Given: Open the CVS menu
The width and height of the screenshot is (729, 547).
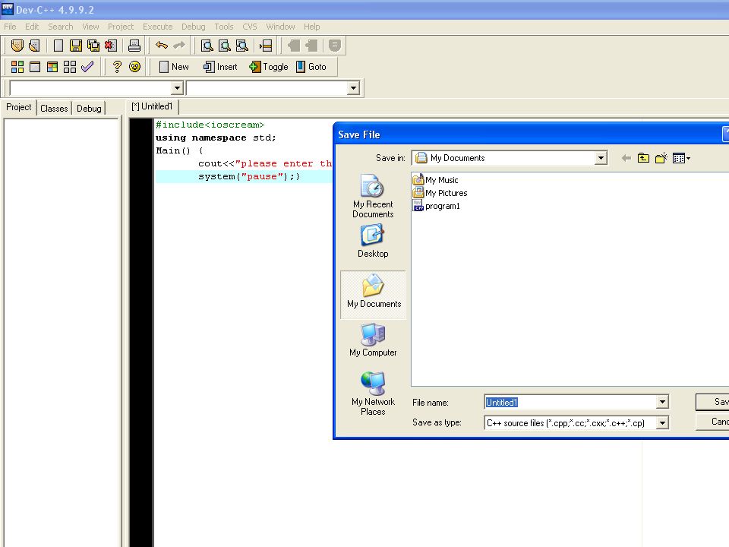Looking at the screenshot, I should click(x=250, y=27).
